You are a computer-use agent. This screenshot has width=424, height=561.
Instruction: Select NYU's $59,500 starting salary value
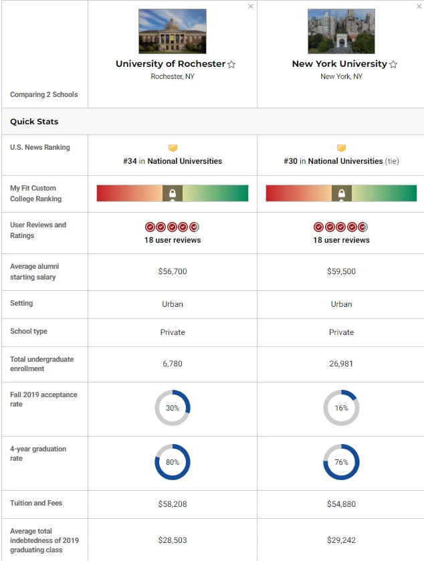(x=341, y=271)
